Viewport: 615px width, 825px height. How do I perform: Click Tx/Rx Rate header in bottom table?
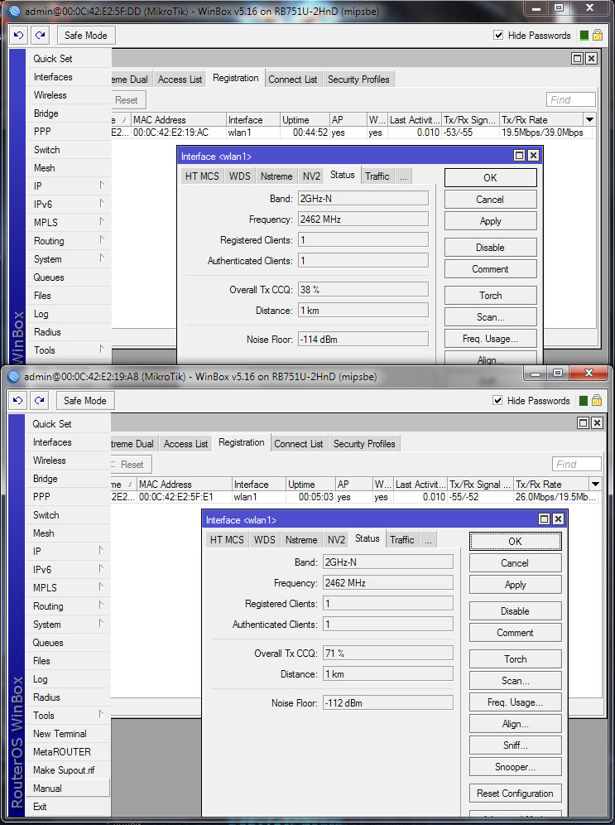(551, 484)
